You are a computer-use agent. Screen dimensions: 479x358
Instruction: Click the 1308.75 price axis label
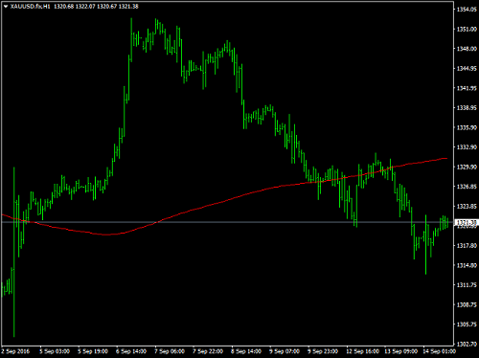coord(467,304)
